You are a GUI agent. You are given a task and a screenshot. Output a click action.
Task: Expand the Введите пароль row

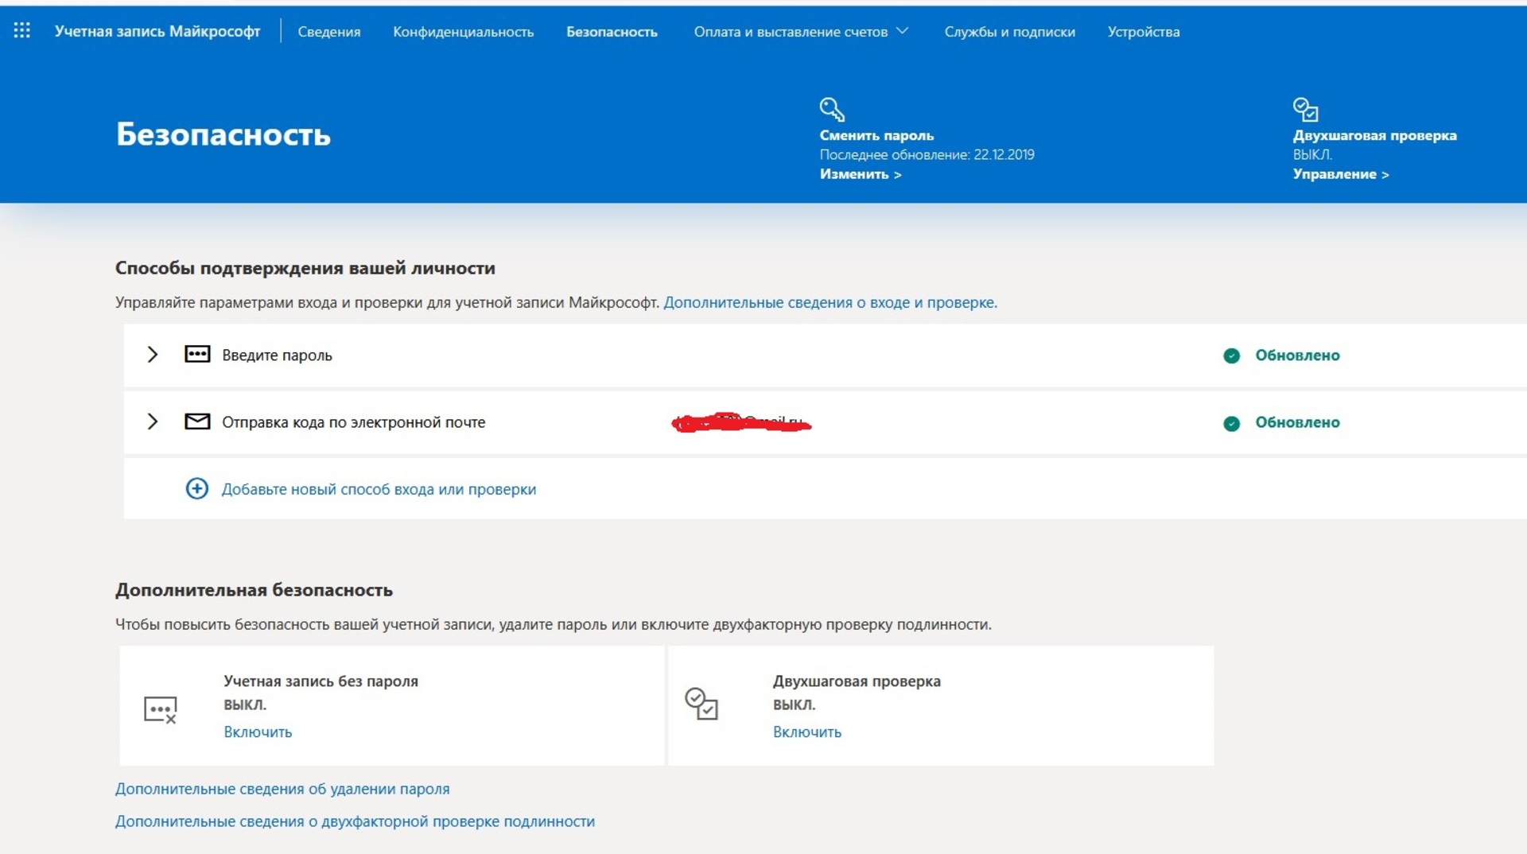pyautogui.click(x=153, y=354)
